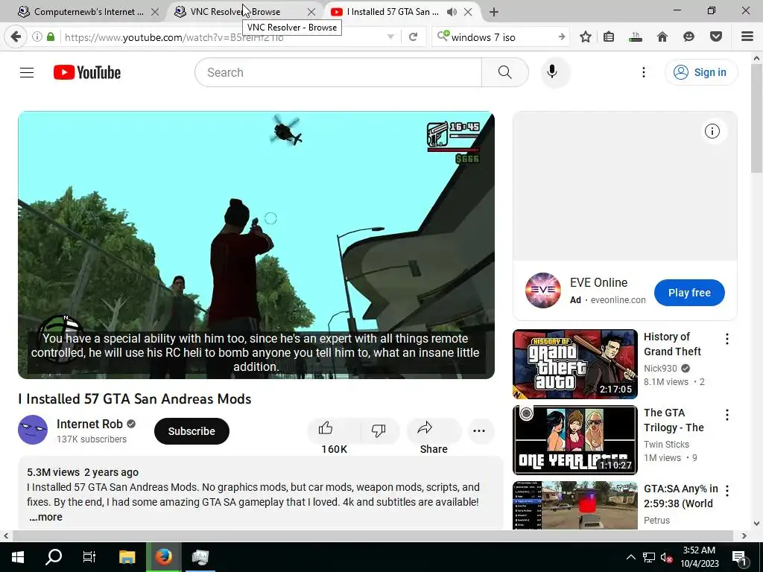This screenshot has width=763, height=572.
Task: Click the search engine icon in search box
Action: [443, 36]
